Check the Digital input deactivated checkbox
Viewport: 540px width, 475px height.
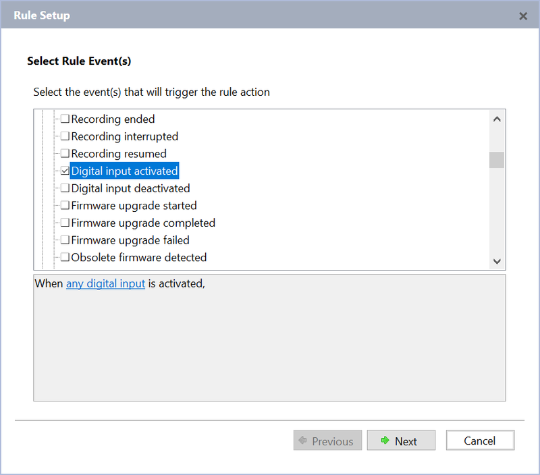pyautogui.click(x=65, y=188)
